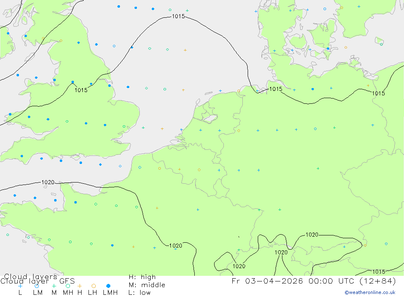Click the 'Cloud layer GFS' title text
Image resolution: width=404 pixels, height=296 pixels.
(38, 281)
